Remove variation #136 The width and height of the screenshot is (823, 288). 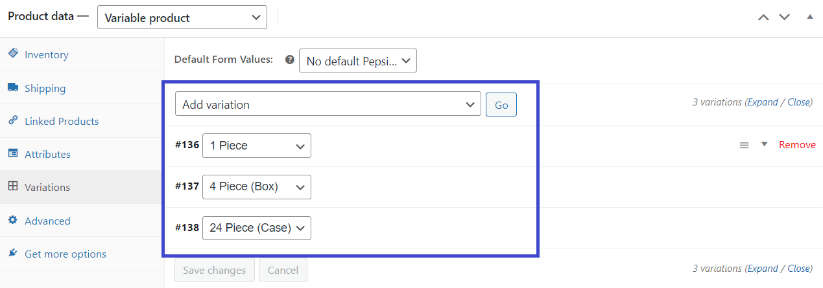click(x=797, y=145)
